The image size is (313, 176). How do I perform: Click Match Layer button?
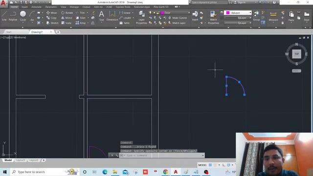177,23
